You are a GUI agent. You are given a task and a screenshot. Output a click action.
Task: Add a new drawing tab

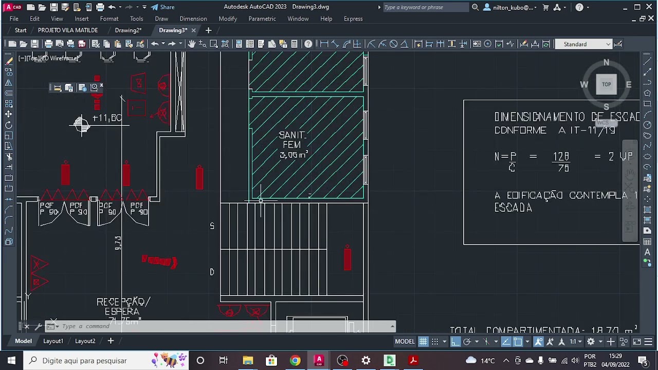coord(208,30)
